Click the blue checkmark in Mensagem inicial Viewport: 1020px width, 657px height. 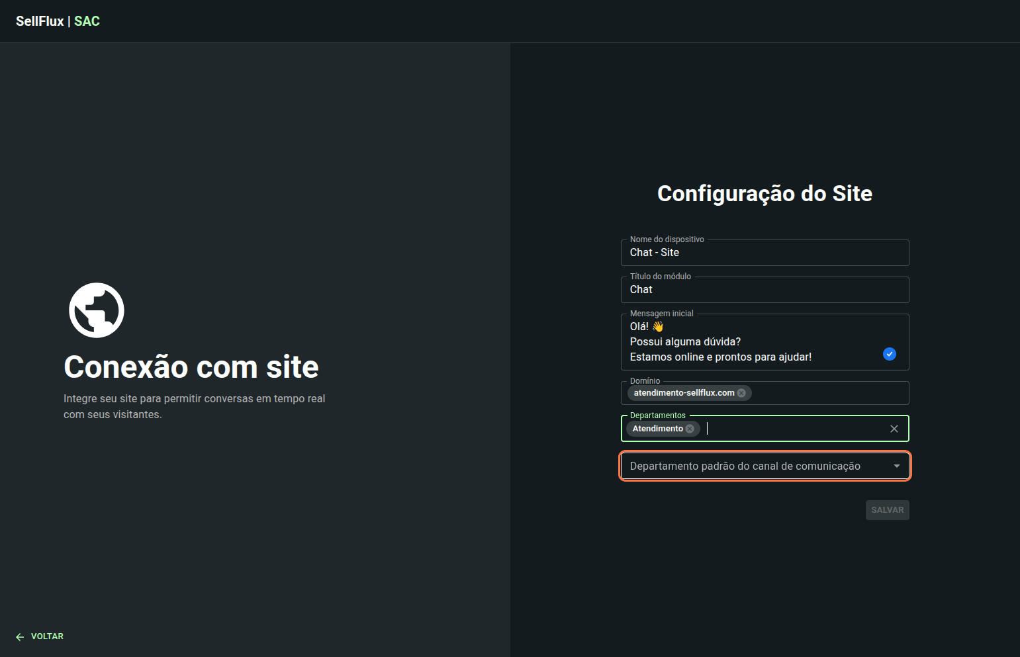point(890,354)
